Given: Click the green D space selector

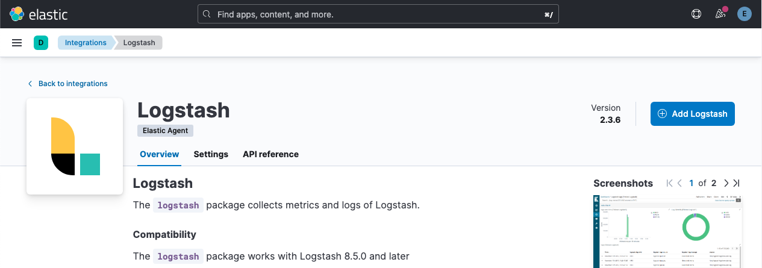Looking at the screenshot, I should click(x=41, y=43).
